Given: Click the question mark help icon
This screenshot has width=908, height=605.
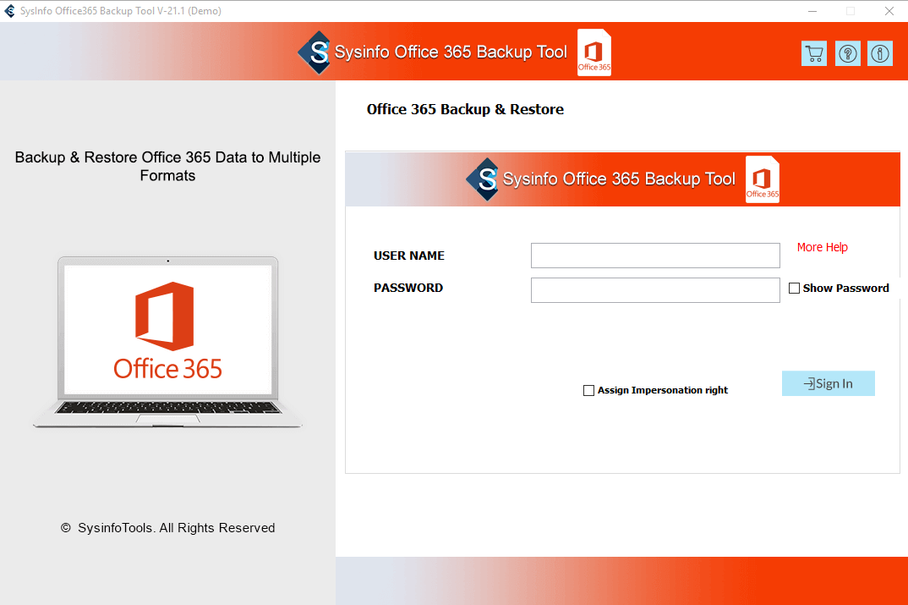Looking at the screenshot, I should coord(848,54).
